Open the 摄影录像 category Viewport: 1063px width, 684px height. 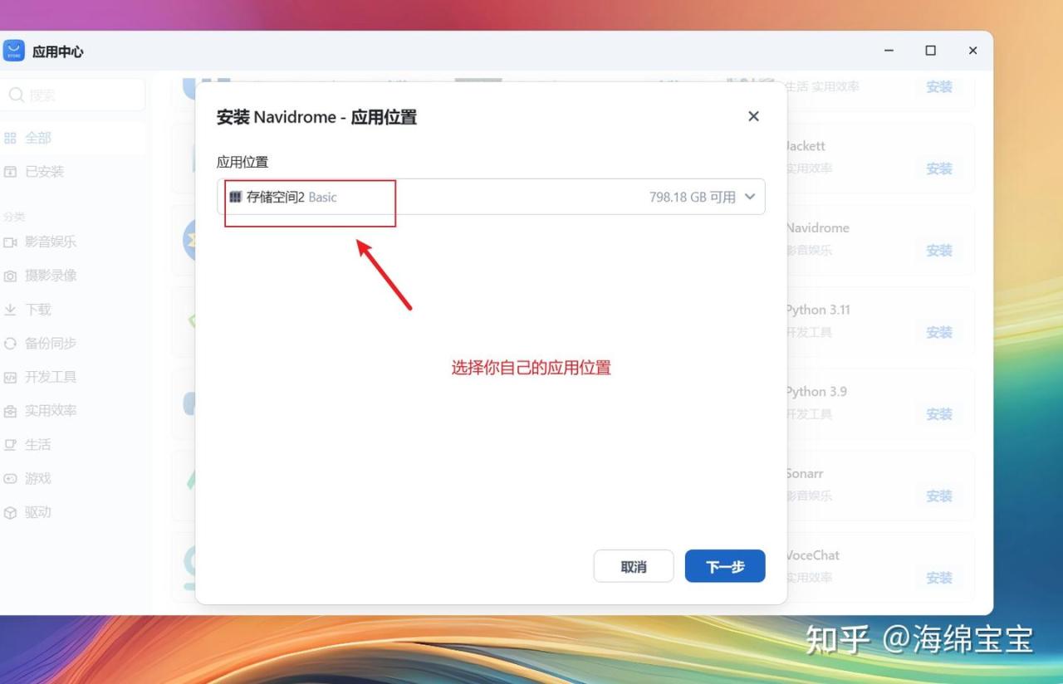point(73,276)
